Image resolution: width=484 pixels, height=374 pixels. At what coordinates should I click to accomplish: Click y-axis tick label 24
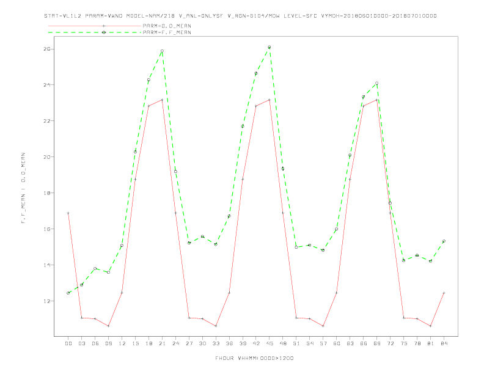pos(46,85)
